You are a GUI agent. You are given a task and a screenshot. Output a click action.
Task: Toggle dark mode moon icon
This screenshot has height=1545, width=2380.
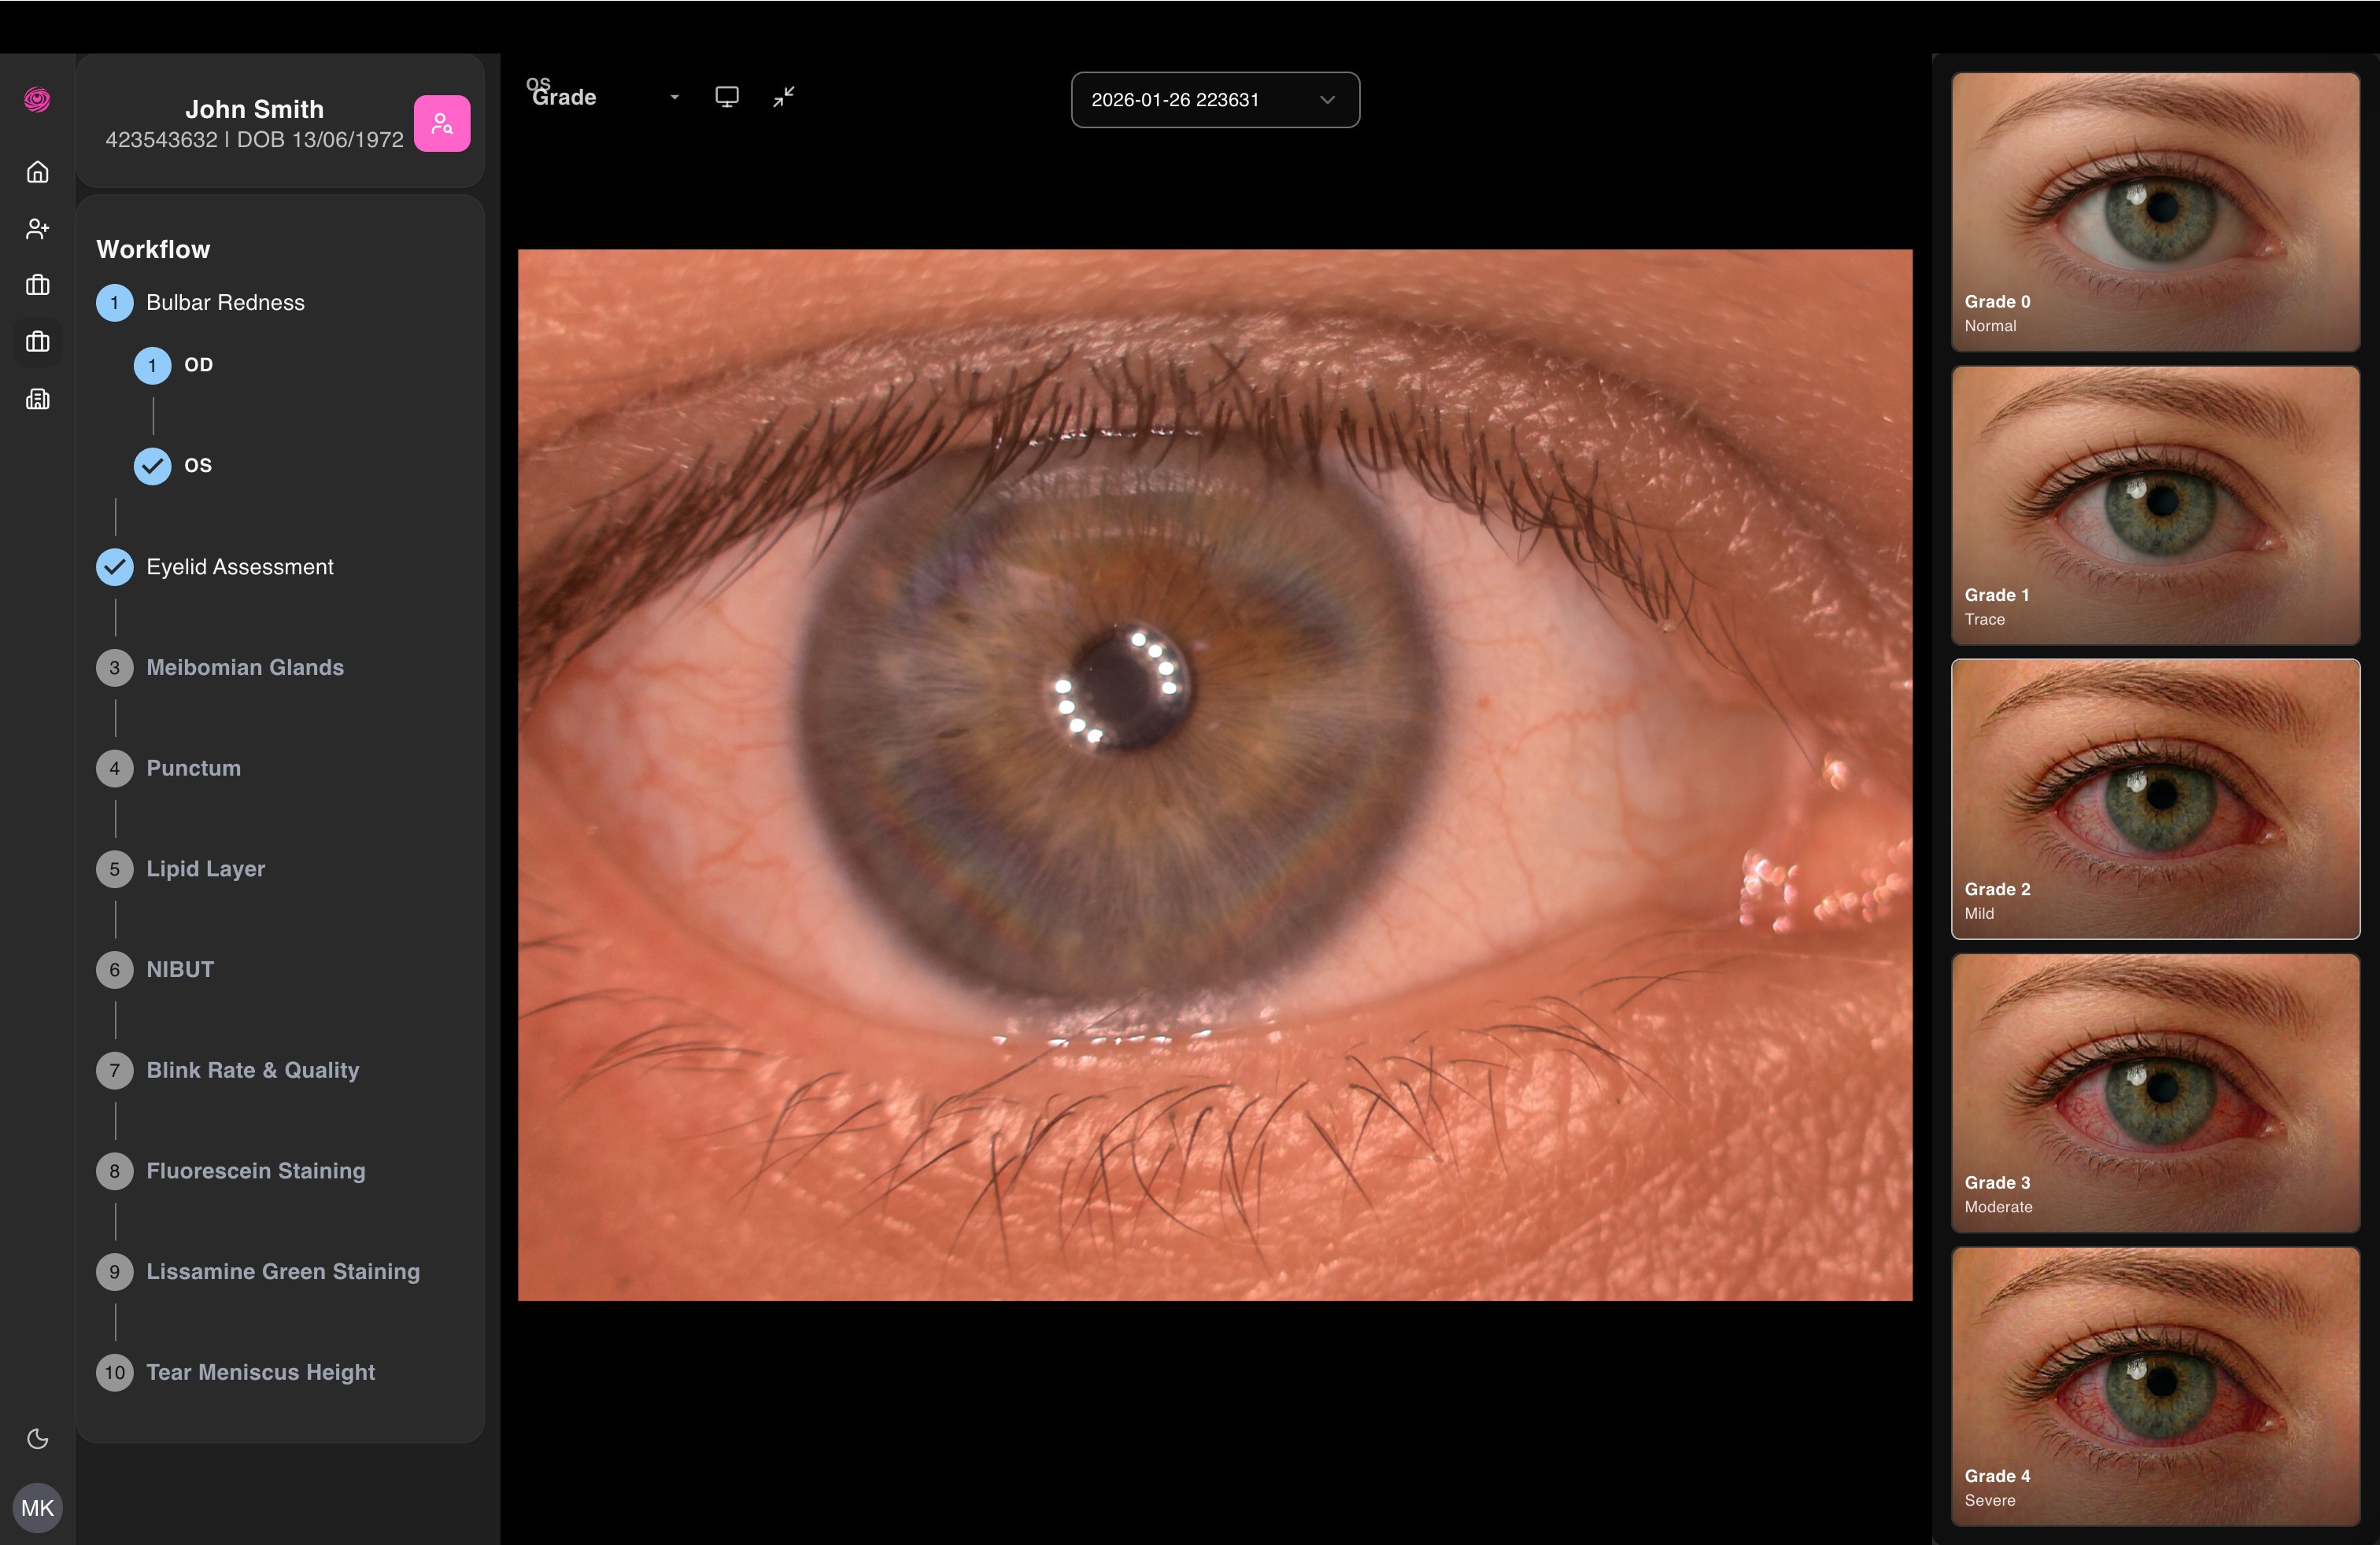pyautogui.click(x=38, y=1438)
